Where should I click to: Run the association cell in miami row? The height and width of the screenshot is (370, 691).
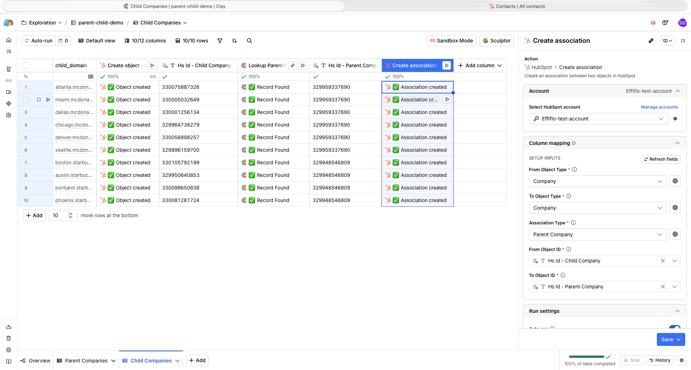point(447,100)
